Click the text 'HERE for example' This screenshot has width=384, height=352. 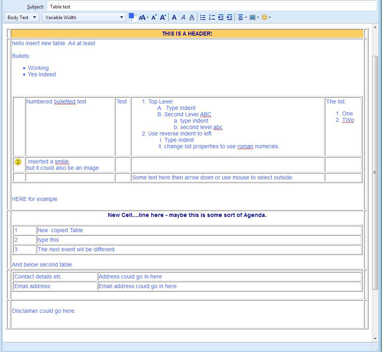pyautogui.click(x=35, y=199)
